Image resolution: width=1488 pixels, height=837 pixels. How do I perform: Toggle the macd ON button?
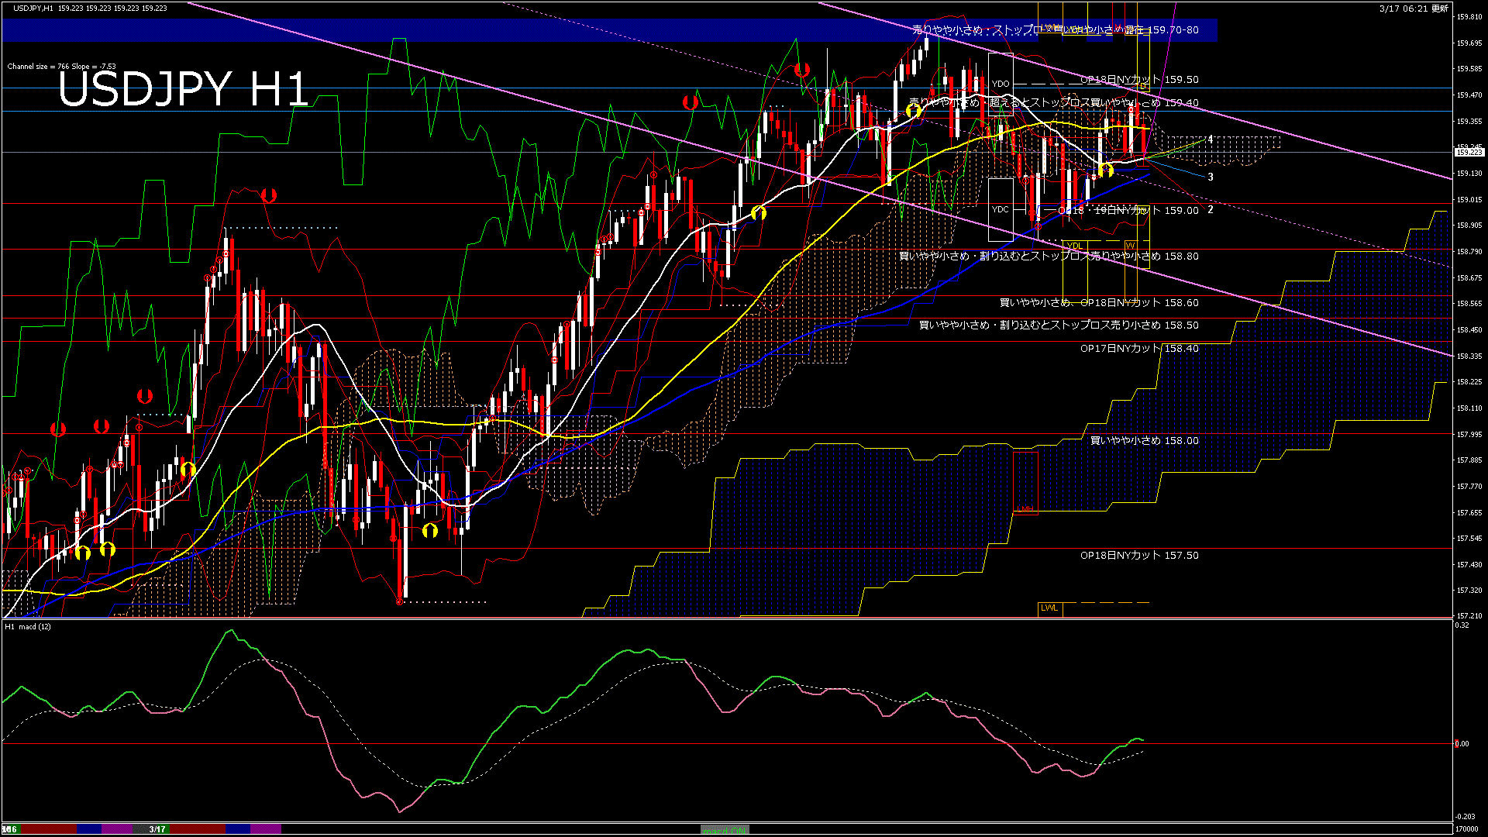click(x=725, y=830)
